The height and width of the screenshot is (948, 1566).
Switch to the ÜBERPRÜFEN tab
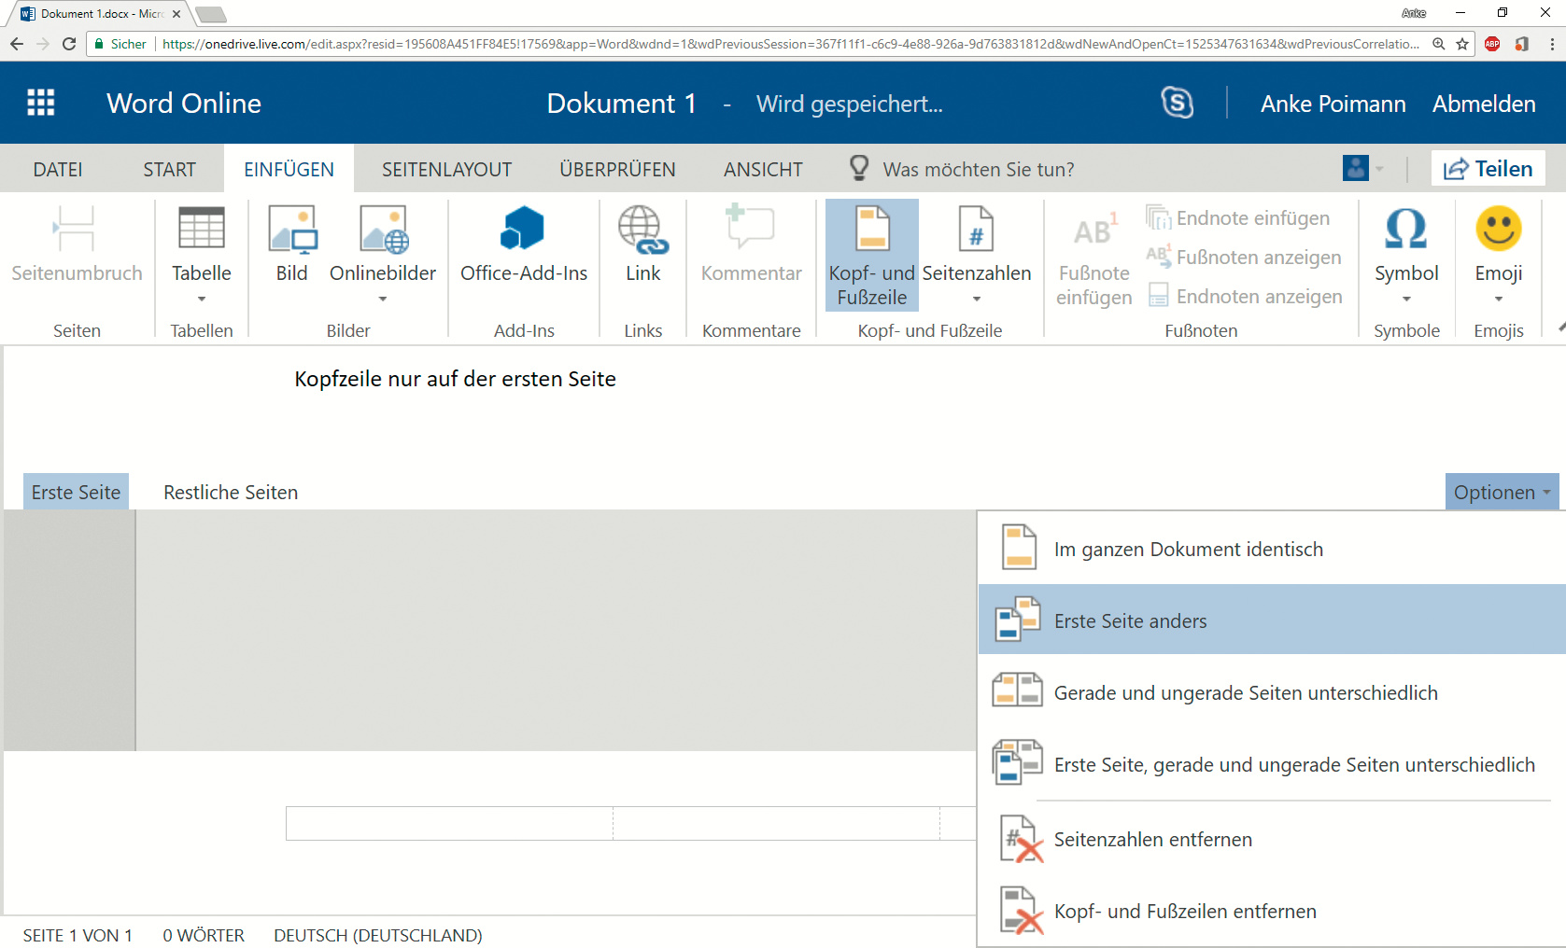(x=617, y=169)
